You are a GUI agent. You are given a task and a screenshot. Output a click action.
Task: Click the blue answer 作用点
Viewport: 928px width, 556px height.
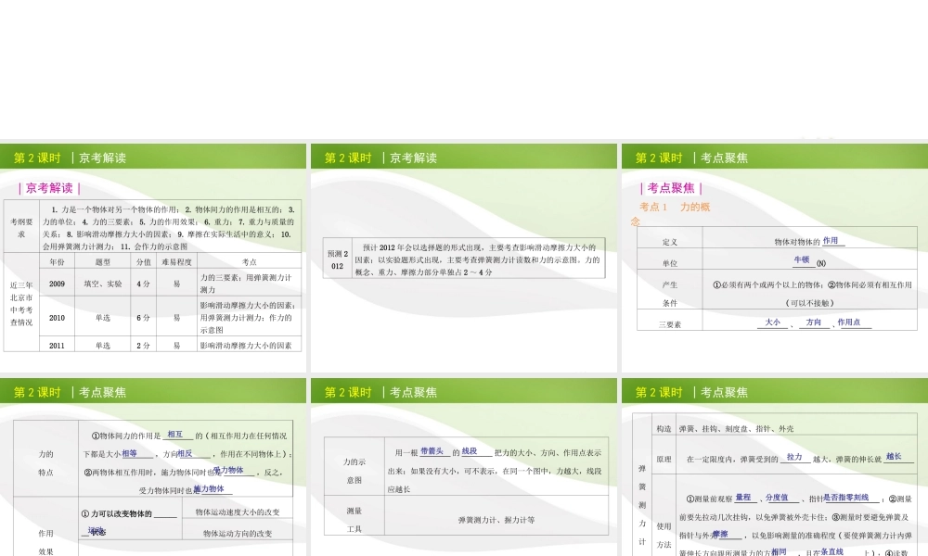tap(849, 322)
